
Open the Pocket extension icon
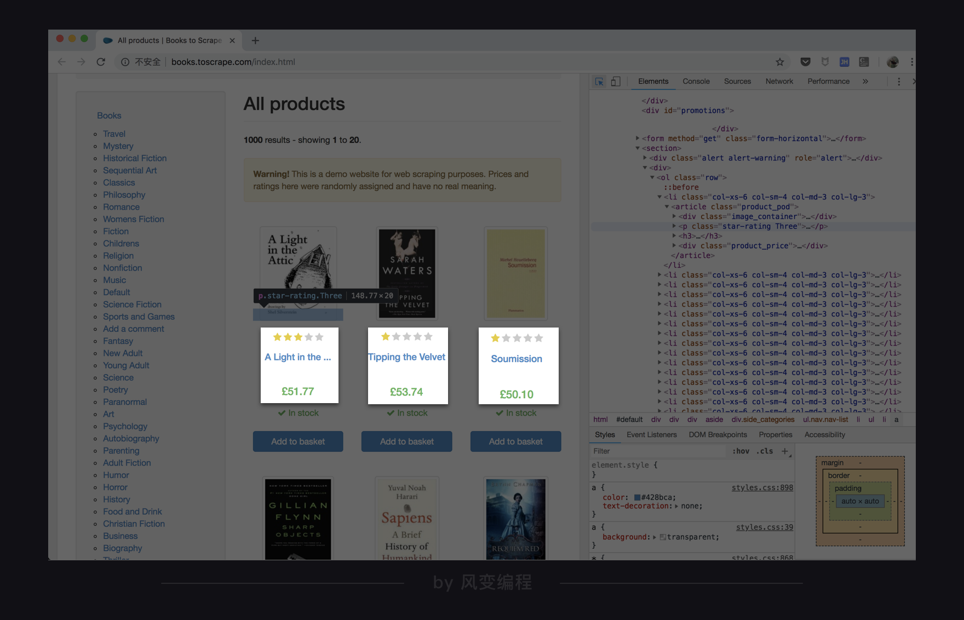[805, 62]
